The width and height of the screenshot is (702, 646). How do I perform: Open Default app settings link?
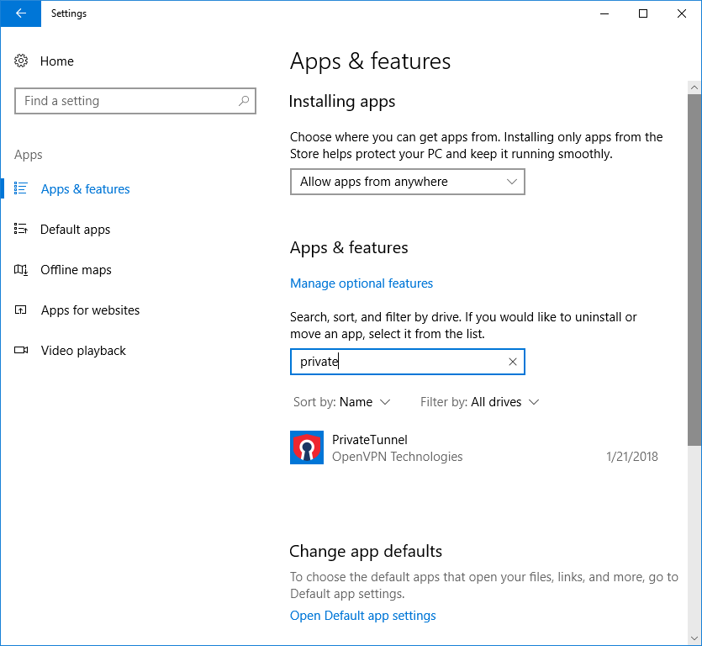click(362, 616)
